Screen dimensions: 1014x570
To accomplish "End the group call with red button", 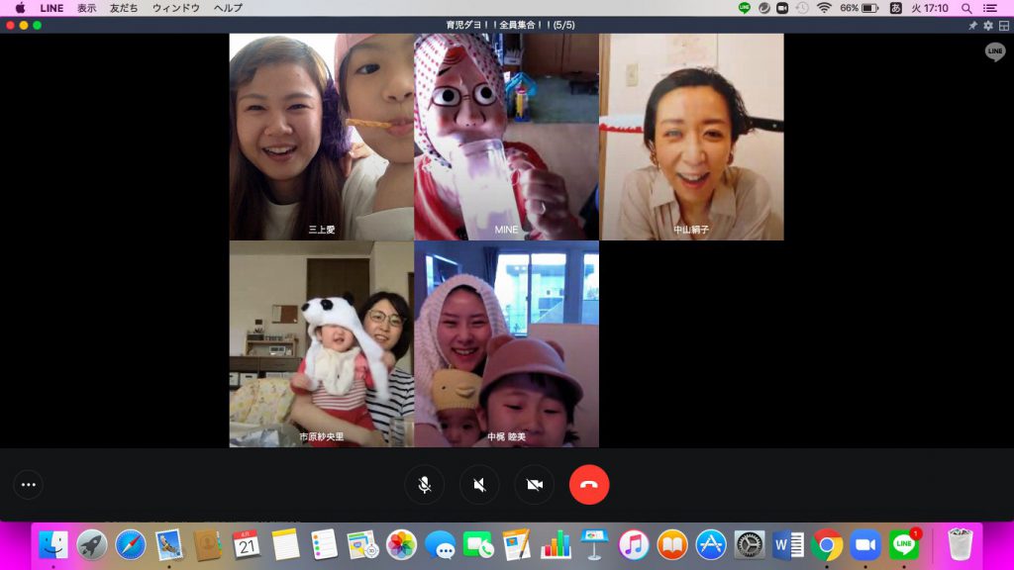I will coord(589,485).
